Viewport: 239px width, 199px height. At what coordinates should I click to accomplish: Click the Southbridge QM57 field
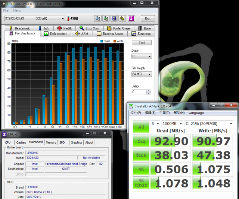(66, 169)
